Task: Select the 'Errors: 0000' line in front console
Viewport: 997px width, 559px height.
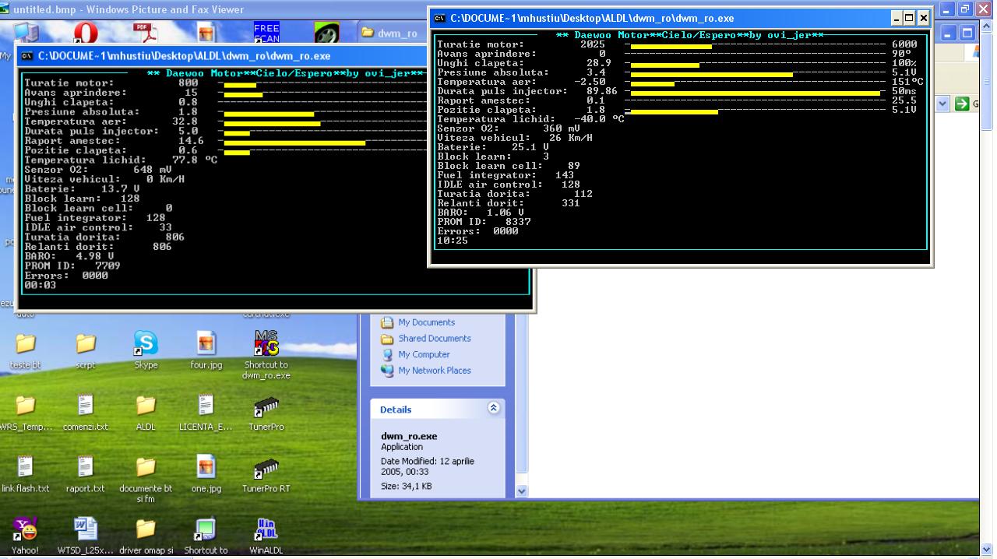Action: pos(477,231)
